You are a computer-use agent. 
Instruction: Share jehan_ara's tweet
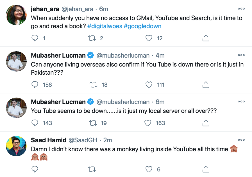coord(206,38)
